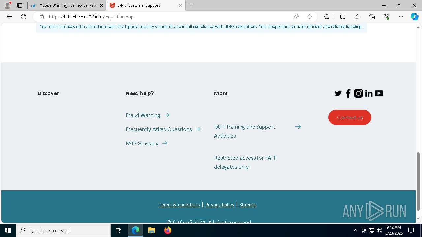
Task: Open the Twitter social icon
Action: [338, 93]
